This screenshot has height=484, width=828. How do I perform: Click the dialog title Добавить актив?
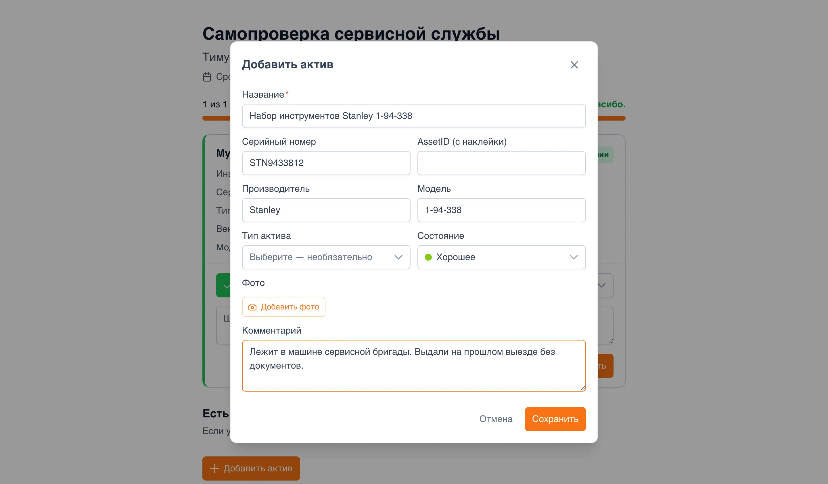(287, 64)
